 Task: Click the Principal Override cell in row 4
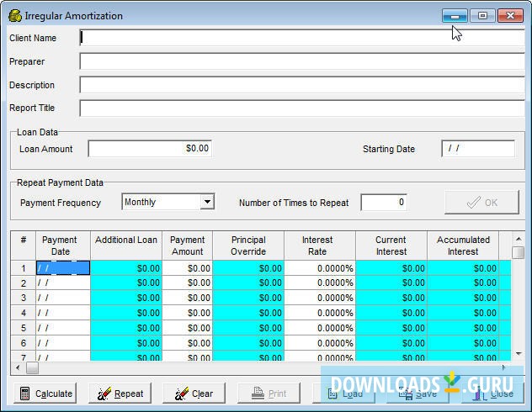(x=248, y=313)
